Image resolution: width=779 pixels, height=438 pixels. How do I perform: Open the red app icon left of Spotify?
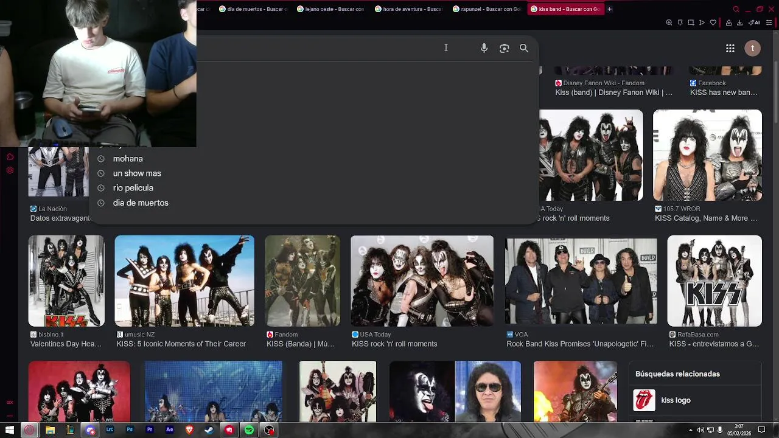pyautogui.click(x=229, y=430)
